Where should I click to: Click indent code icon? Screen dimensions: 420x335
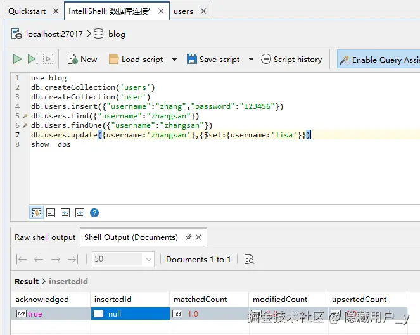(x=65, y=213)
